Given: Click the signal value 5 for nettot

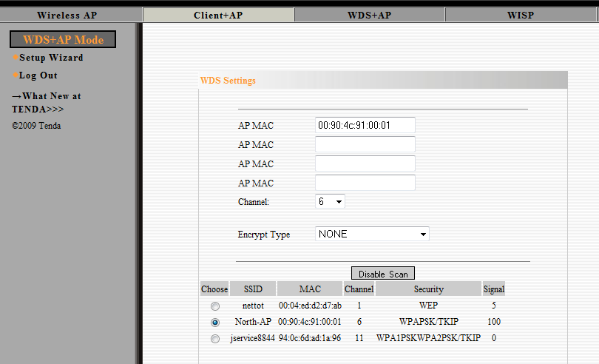Looking at the screenshot, I should 494,306.
